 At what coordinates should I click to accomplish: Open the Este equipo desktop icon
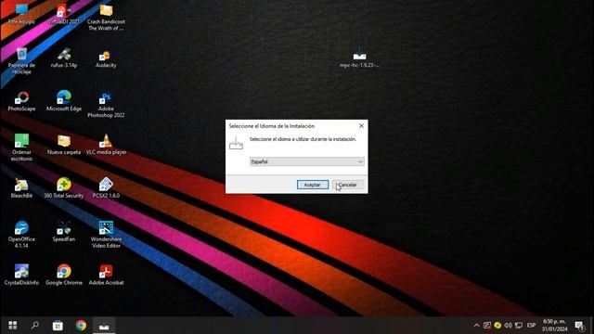pos(21,15)
